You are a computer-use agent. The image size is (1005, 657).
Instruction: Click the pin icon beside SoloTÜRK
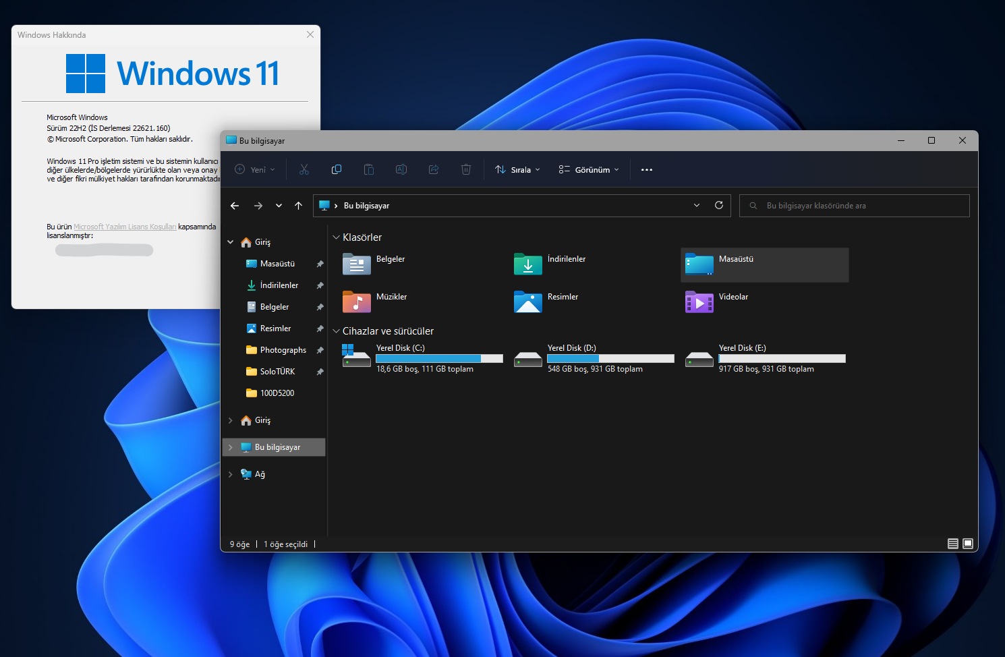320,372
